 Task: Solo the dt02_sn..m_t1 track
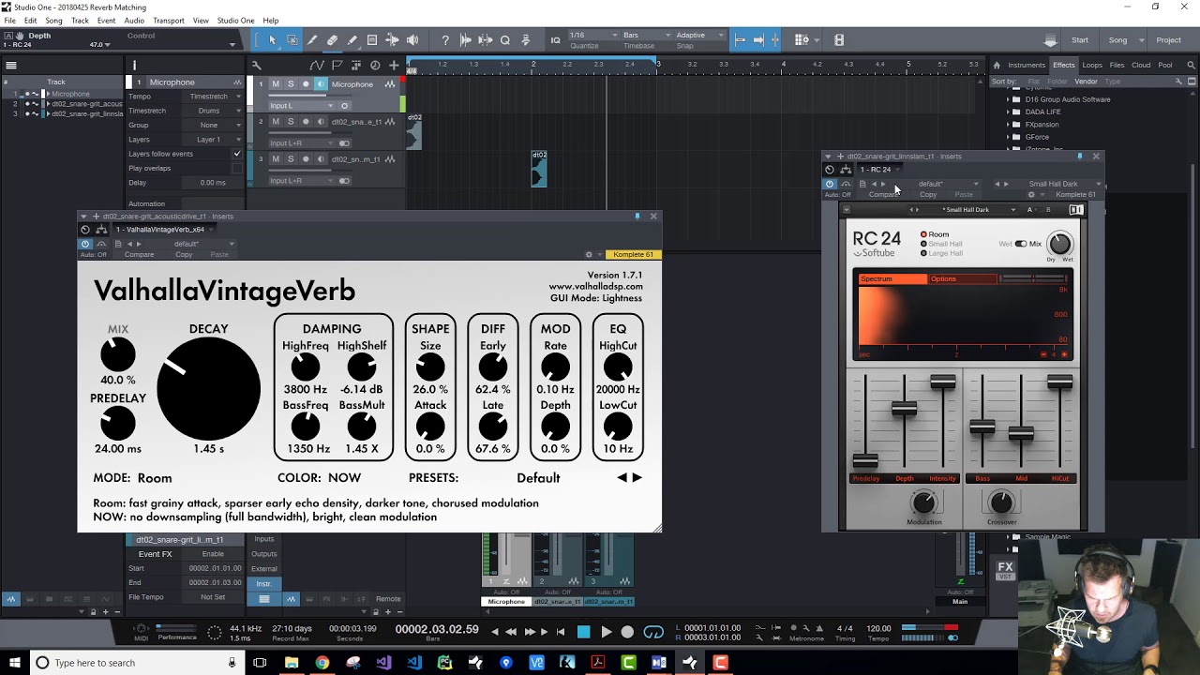(291, 159)
